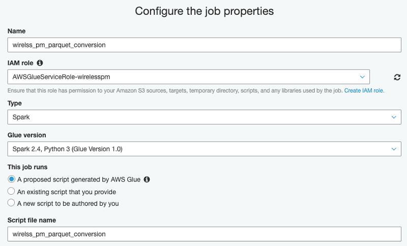Viewport: 407px width, 246px height.
Task: Click the IAM role dropdown chevron arrow
Action: 362,77
